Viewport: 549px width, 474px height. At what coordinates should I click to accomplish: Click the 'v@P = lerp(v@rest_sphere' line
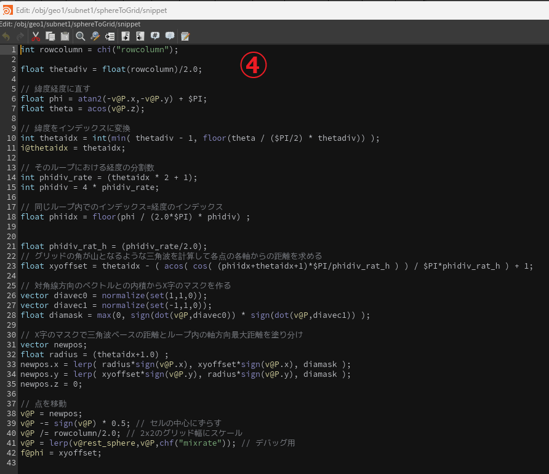[158, 443]
